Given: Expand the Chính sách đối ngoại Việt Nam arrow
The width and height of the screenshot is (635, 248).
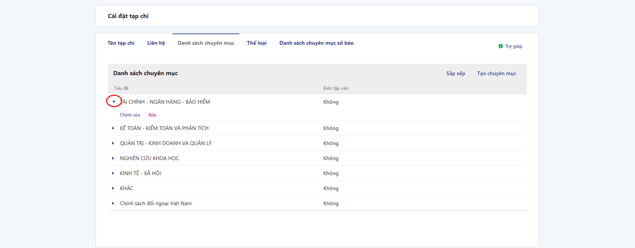Looking at the screenshot, I should [x=113, y=203].
